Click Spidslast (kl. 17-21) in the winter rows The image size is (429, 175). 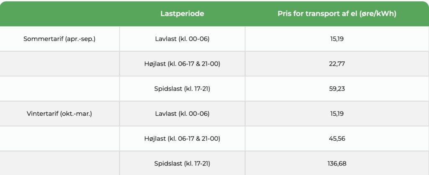[182, 164]
